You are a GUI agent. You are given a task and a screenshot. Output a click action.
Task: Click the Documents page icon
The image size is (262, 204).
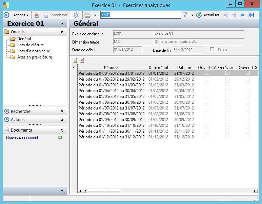coord(7,130)
